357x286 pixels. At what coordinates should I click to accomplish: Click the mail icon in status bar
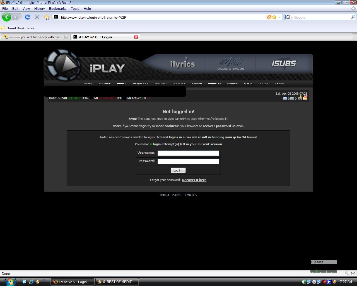pos(353,273)
